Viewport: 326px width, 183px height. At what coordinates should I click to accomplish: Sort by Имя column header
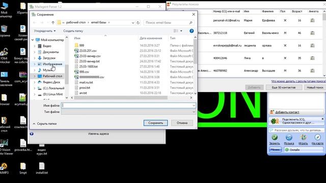coord(77,38)
